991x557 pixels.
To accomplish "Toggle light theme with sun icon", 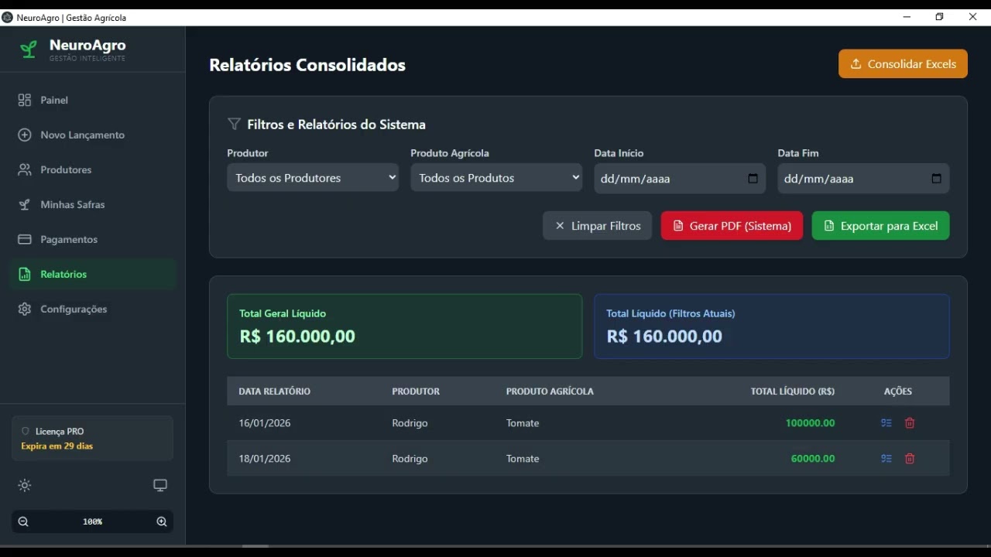I will point(25,486).
